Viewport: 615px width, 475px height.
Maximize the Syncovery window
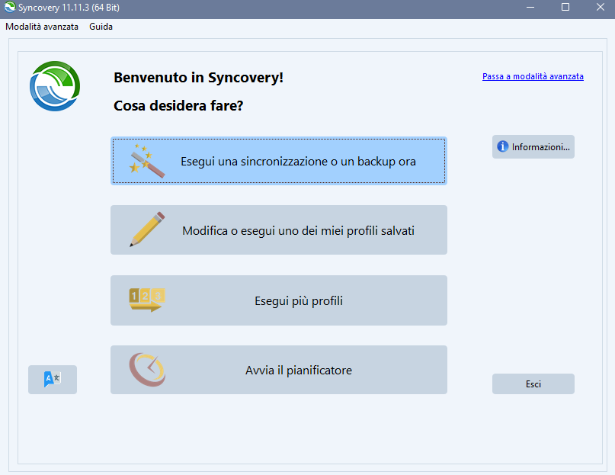click(x=565, y=7)
